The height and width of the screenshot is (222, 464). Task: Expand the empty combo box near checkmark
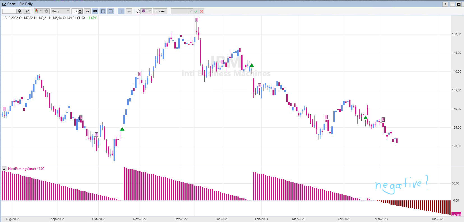191,11
